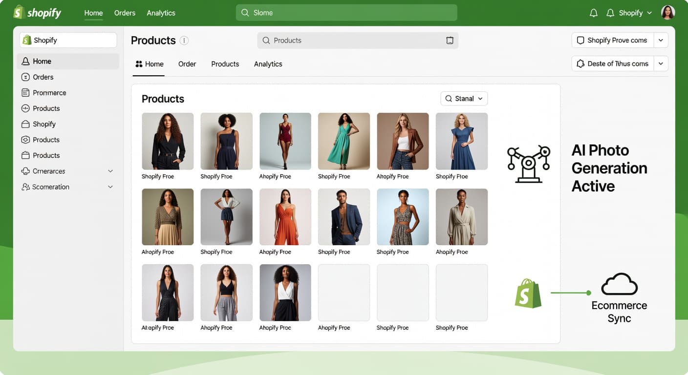Viewport: 688px width, 375px height.
Task: Click the Crnerarces sidebar icon
Action: click(26, 171)
